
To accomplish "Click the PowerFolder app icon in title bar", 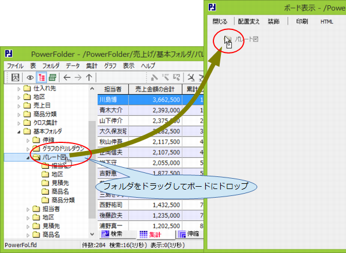I will tap(9, 54).
